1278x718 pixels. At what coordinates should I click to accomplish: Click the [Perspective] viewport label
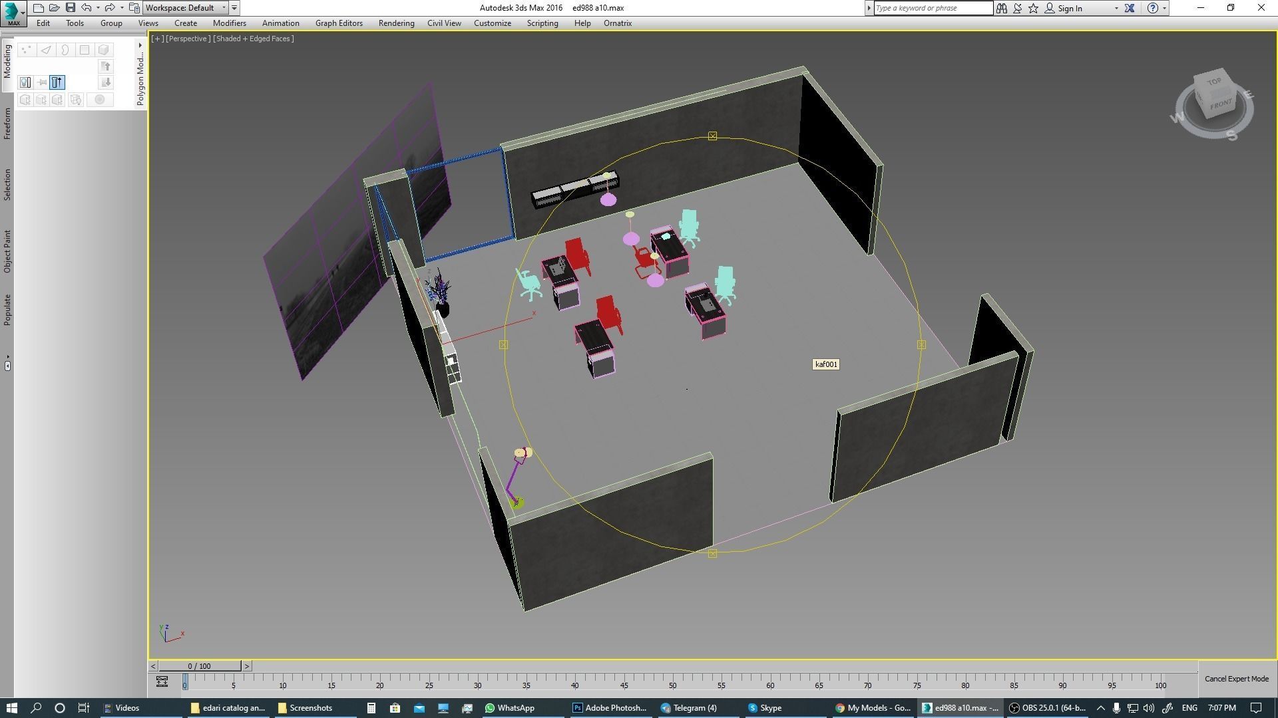point(188,39)
